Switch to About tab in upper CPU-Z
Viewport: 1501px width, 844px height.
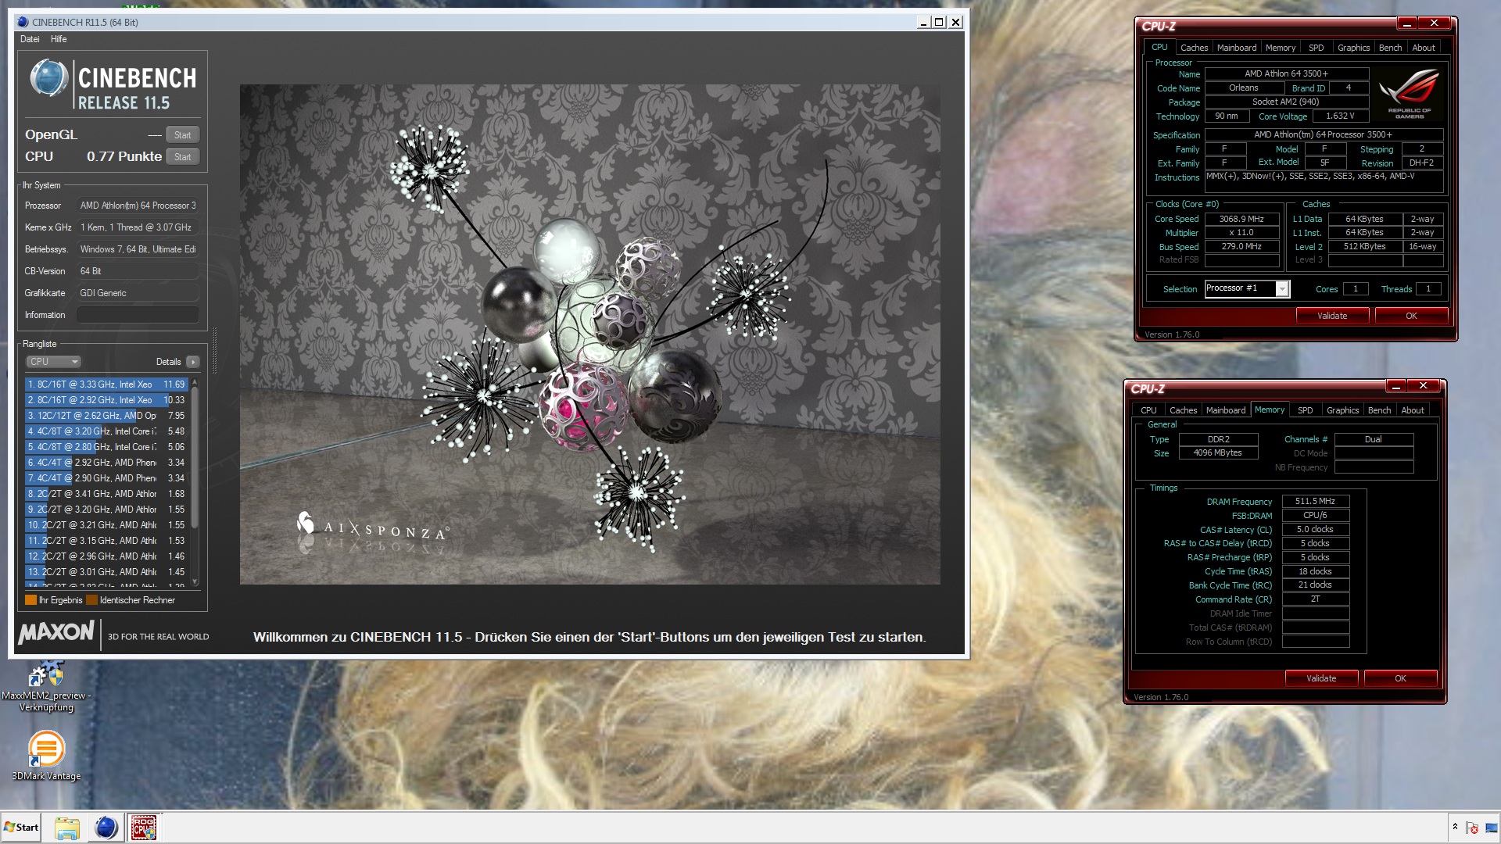(1424, 48)
